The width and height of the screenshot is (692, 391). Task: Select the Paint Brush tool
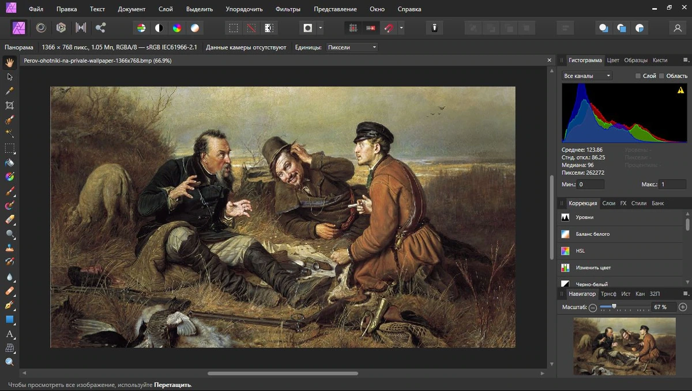9,191
